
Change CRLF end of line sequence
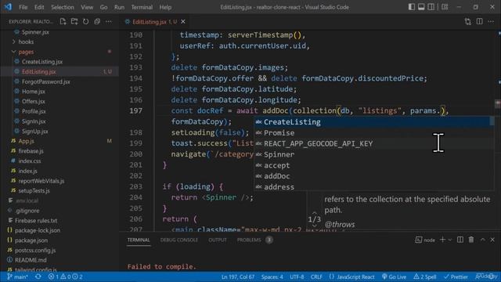pos(316,277)
